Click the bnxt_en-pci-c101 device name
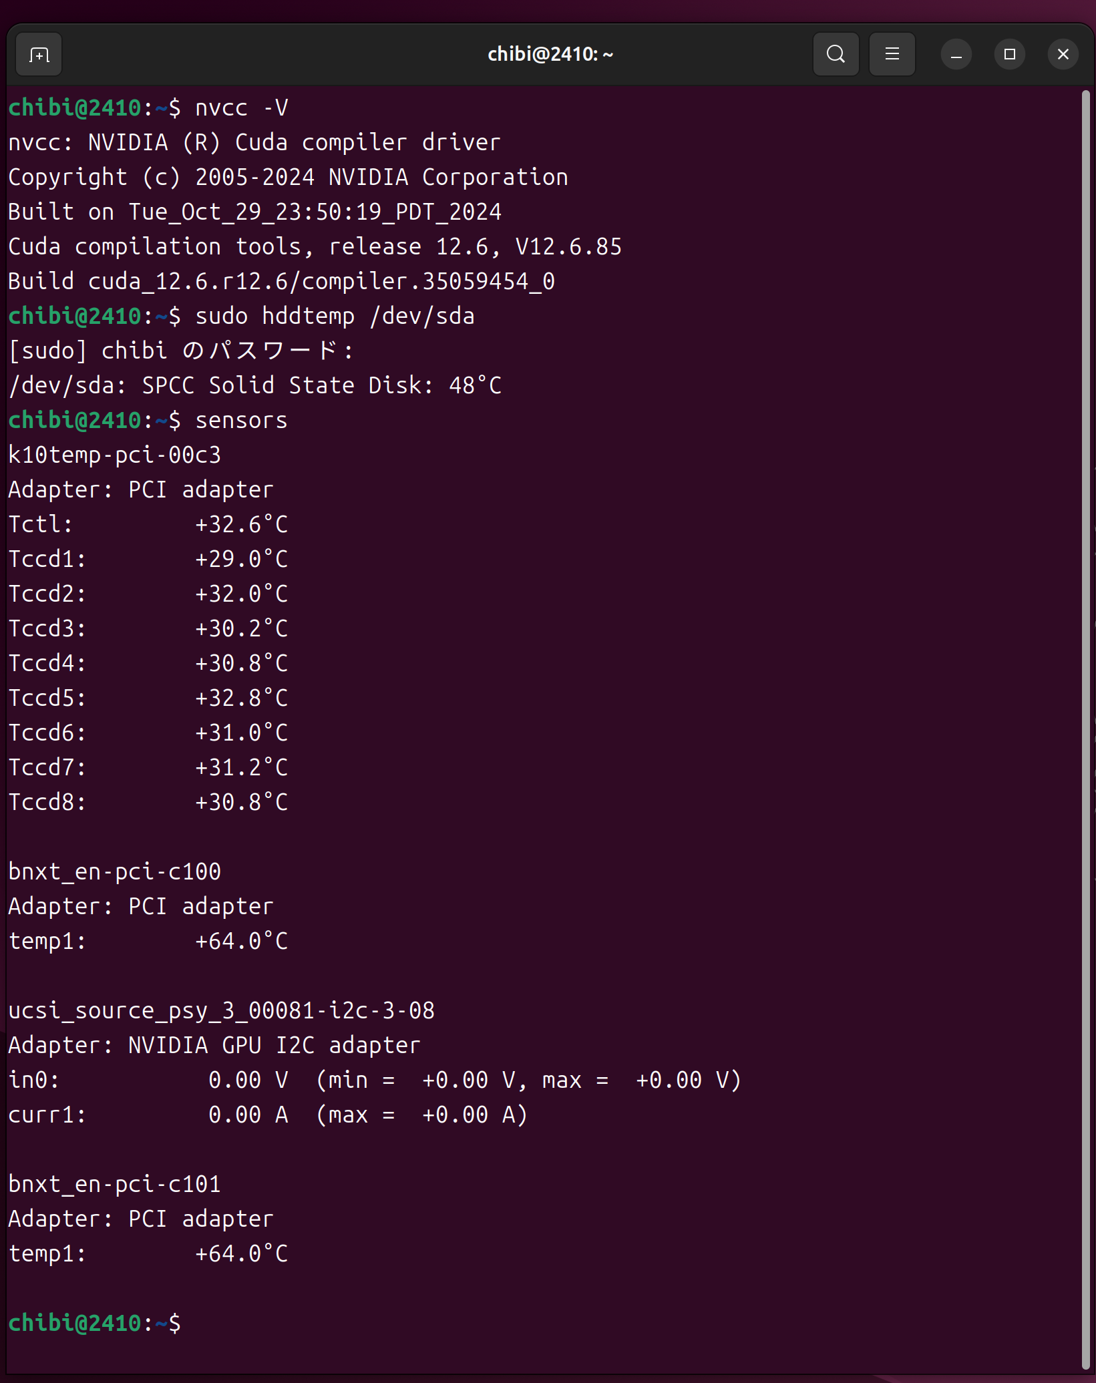Viewport: 1096px width, 1383px height. coord(114,1185)
